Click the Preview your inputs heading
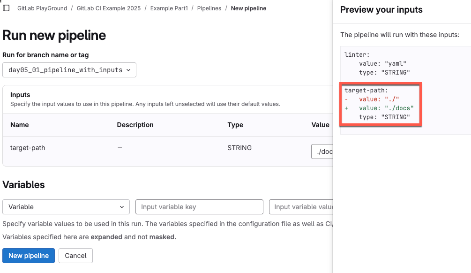The width and height of the screenshot is (471, 273). pos(381,10)
